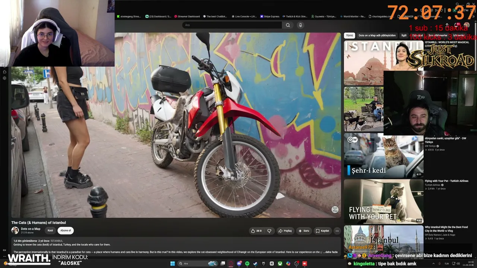477x268 pixels.
Task: Open Windows Start menu
Action: click(173, 264)
